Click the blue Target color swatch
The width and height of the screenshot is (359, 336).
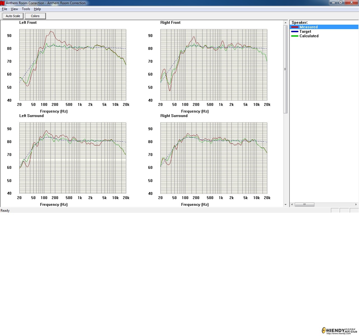pyautogui.click(x=294, y=32)
